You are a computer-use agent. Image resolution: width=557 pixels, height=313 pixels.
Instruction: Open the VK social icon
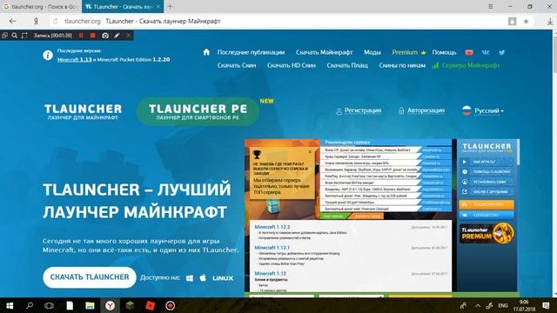tap(486, 52)
